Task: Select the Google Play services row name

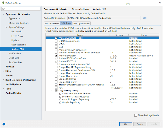Action: tap(68, 76)
